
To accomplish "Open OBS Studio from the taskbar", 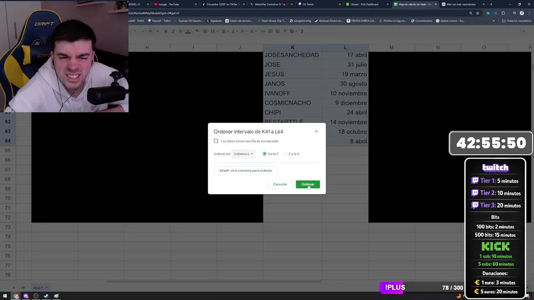I will click(x=36, y=296).
